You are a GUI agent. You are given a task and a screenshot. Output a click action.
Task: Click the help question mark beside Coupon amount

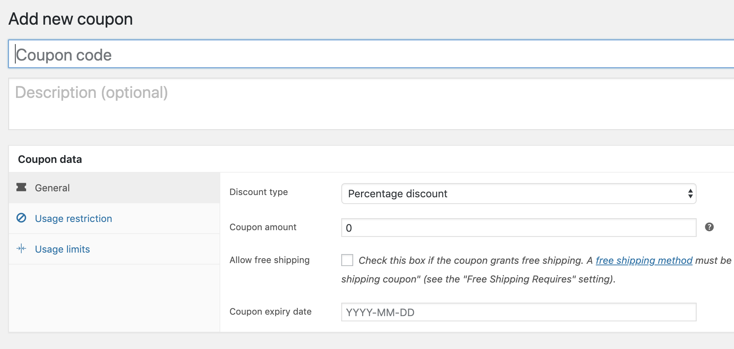[x=709, y=227]
